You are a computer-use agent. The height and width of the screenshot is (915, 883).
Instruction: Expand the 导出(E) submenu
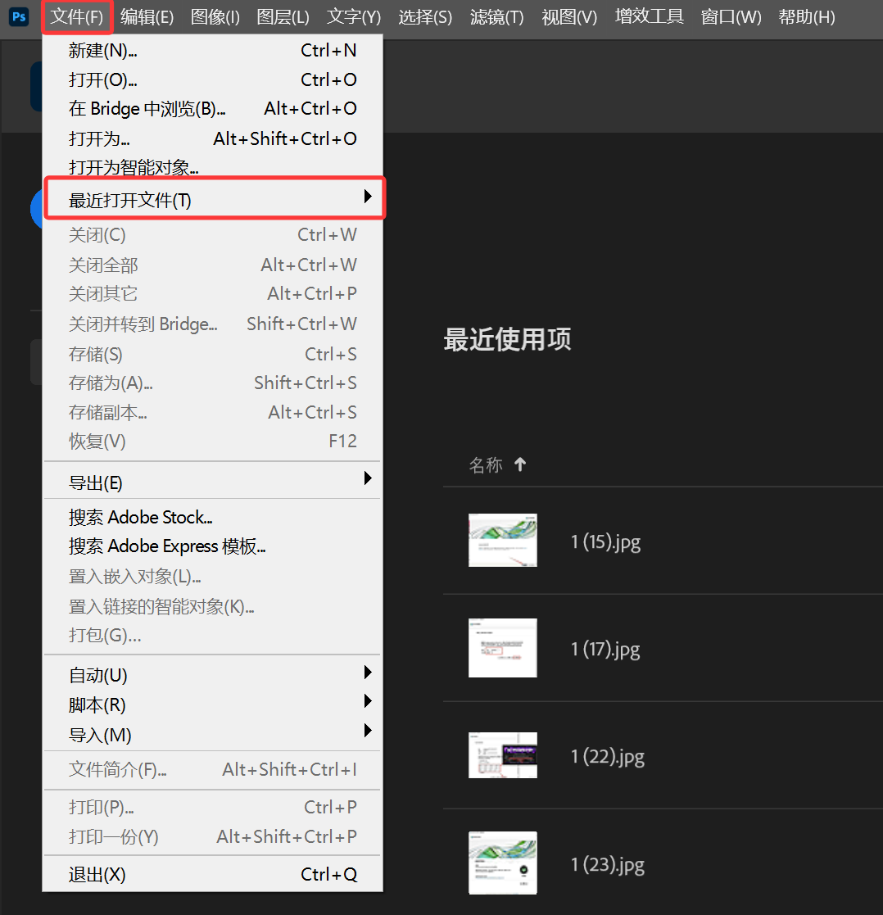tap(212, 482)
